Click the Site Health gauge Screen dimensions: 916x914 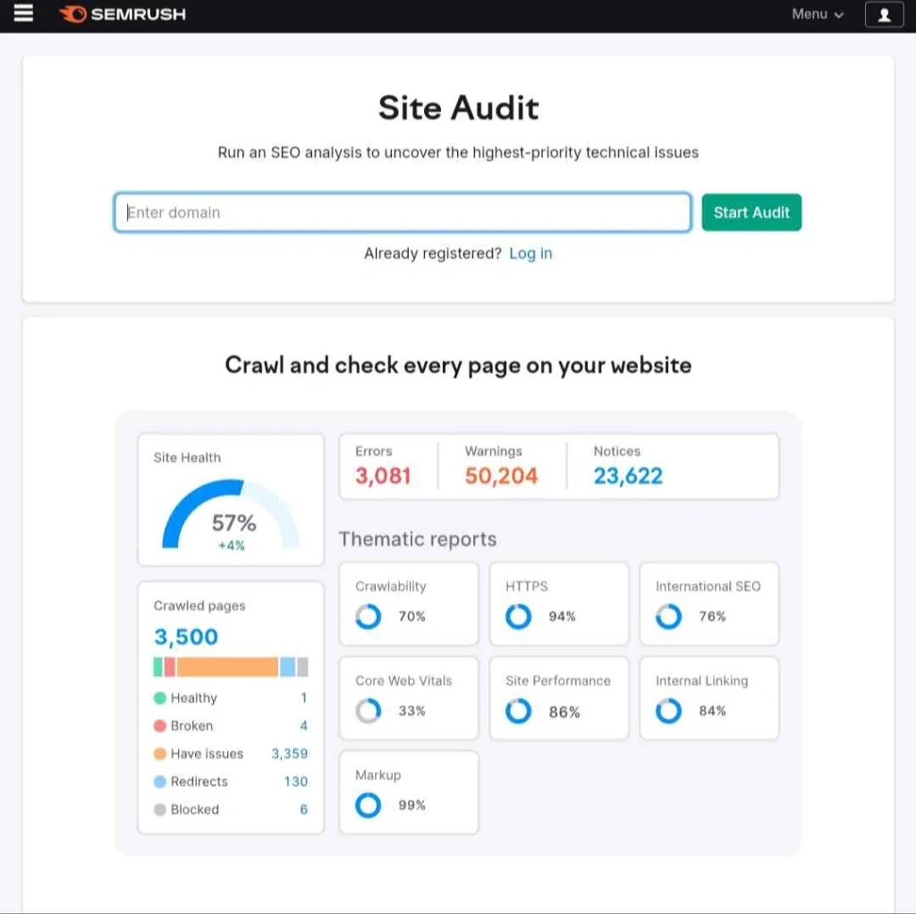(x=231, y=514)
